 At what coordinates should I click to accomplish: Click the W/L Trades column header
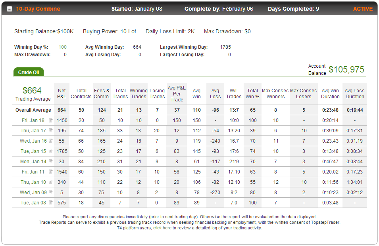234,93
